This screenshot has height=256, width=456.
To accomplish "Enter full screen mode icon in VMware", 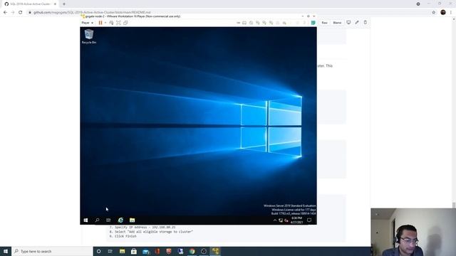I will point(118,23).
